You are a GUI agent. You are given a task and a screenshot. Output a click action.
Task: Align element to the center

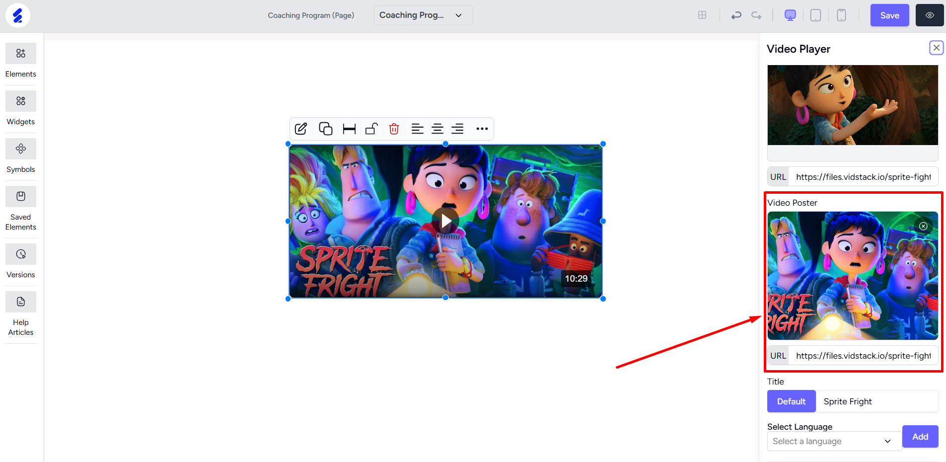coord(437,129)
